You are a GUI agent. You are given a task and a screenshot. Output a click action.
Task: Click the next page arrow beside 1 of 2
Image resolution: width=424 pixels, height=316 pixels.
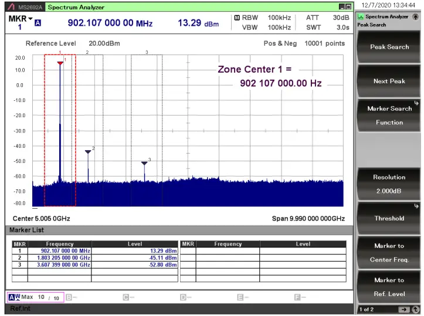(404, 310)
